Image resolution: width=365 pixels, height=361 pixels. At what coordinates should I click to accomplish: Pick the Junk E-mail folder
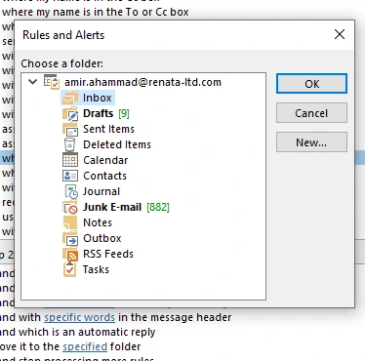[x=112, y=207]
